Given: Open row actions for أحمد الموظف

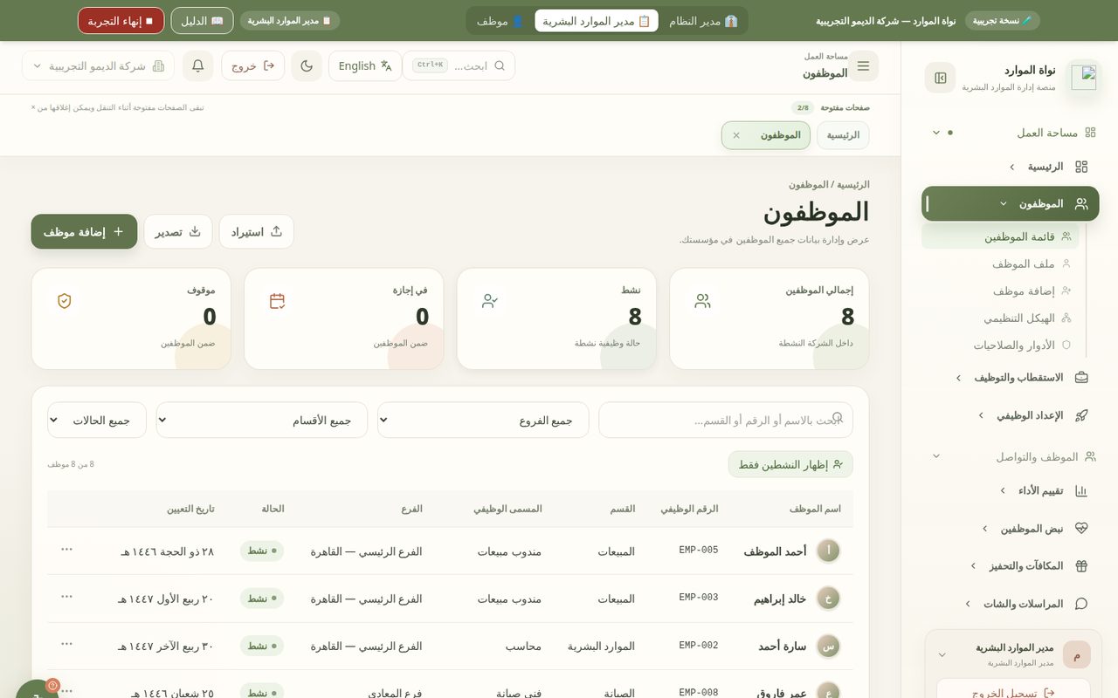Looking at the screenshot, I should click(66, 549).
